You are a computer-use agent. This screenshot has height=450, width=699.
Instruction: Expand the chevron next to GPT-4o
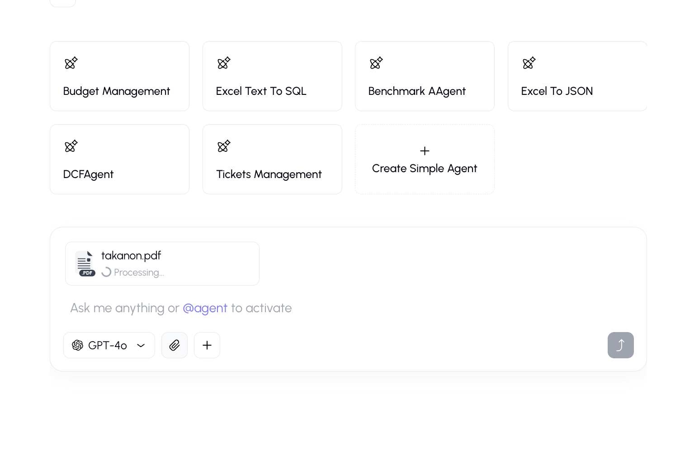[x=141, y=346]
